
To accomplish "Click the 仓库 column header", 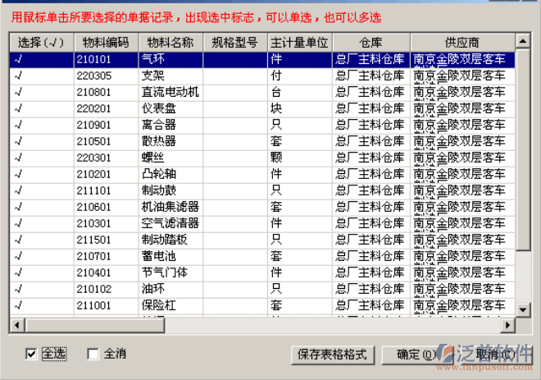I will tap(371, 42).
